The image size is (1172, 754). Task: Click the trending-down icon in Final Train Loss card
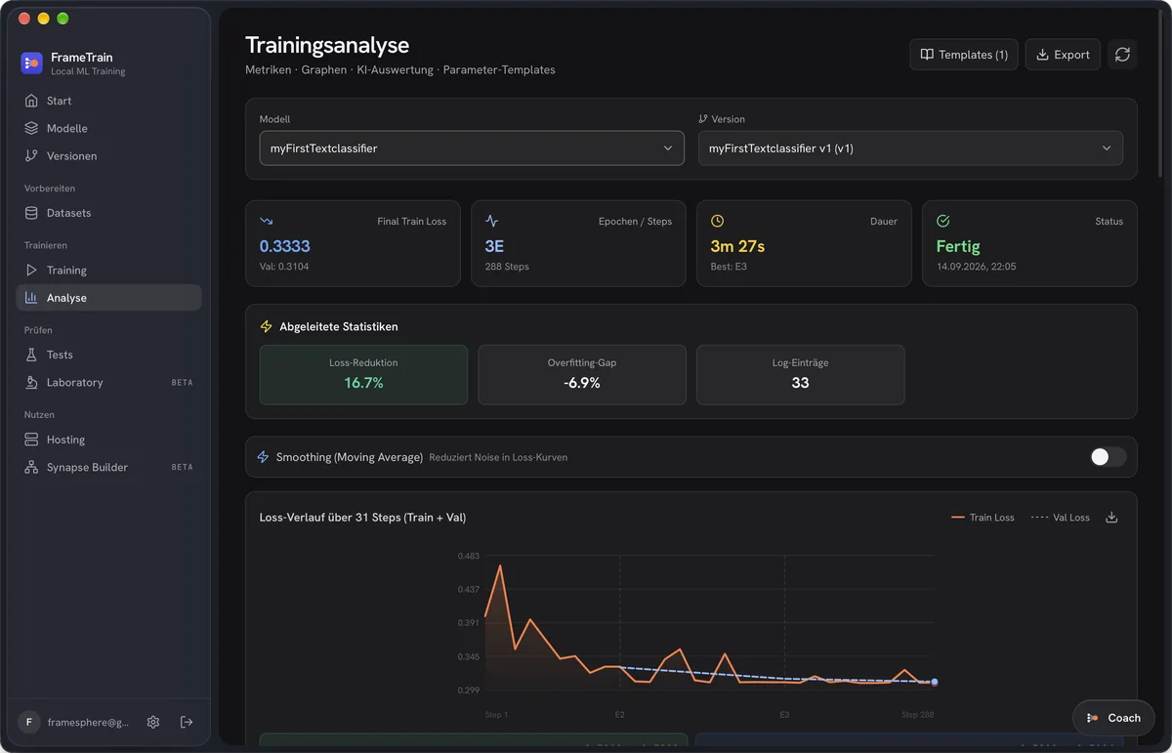pos(266,222)
